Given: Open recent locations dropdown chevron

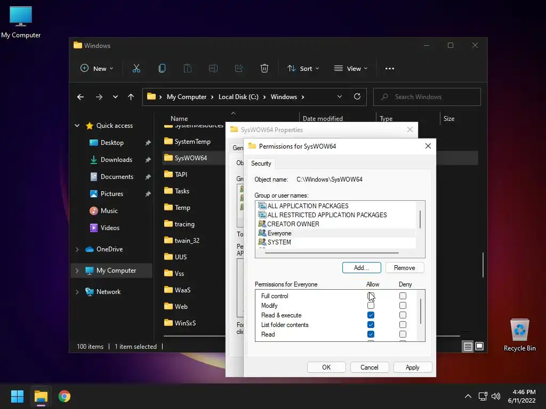Looking at the screenshot, I should coord(115,97).
